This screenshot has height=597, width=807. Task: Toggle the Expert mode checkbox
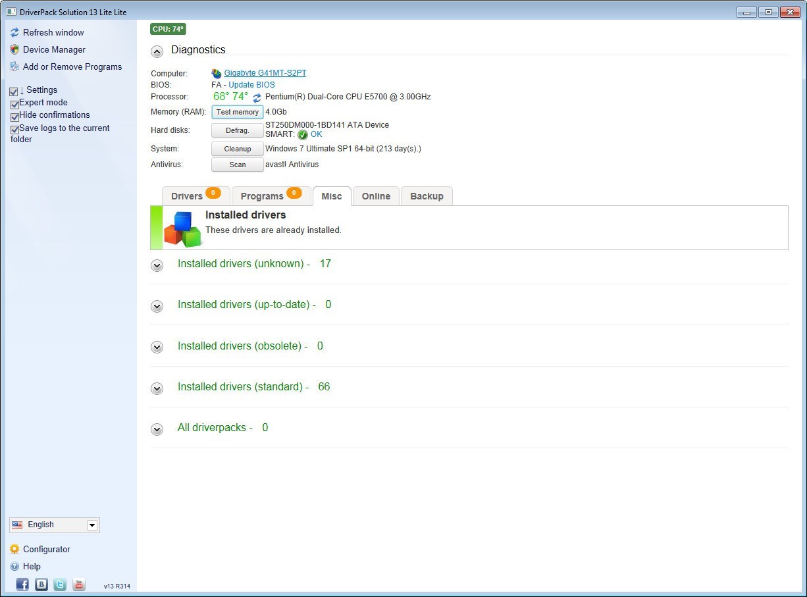pyautogui.click(x=14, y=104)
